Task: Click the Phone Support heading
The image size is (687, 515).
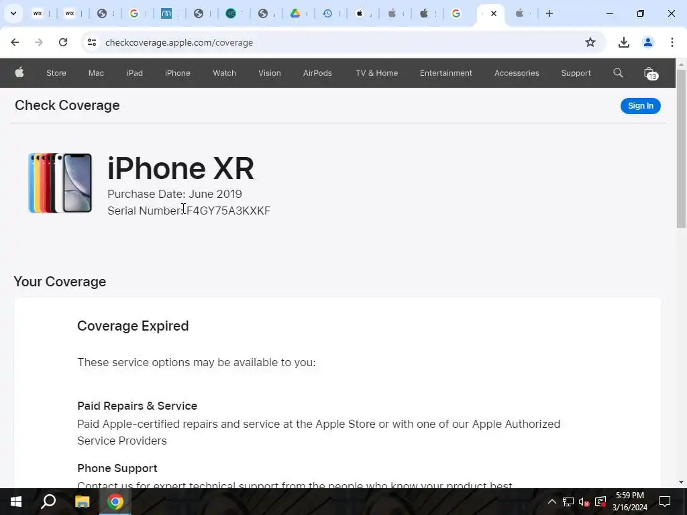Action: [117, 468]
